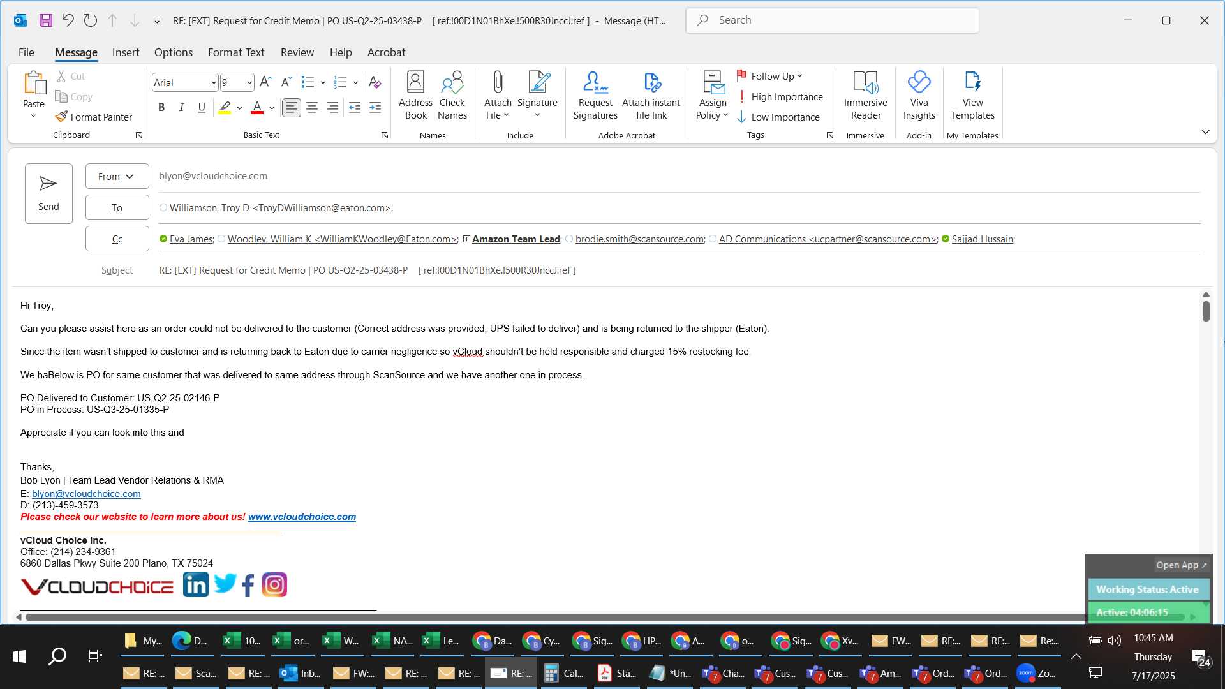Apply numbered list formatting
Screen dimensions: 1225x689
pyautogui.click(x=340, y=82)
